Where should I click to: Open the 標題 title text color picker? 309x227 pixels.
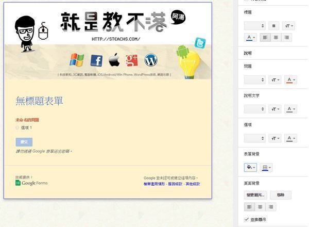click(x=251, y=37)
